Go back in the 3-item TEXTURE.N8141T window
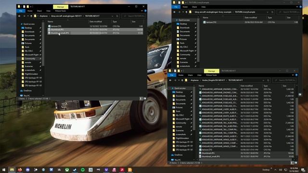Screen dimensions: 308x173 click(x=19, y=16)
